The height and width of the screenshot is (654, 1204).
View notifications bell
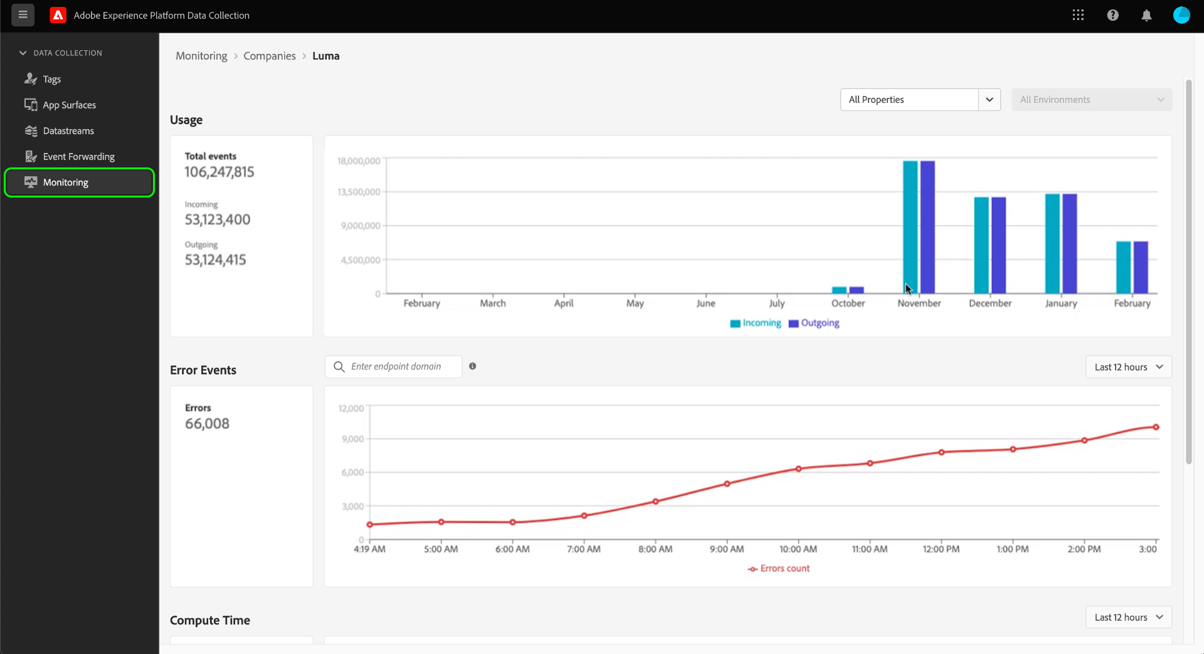1146,15
